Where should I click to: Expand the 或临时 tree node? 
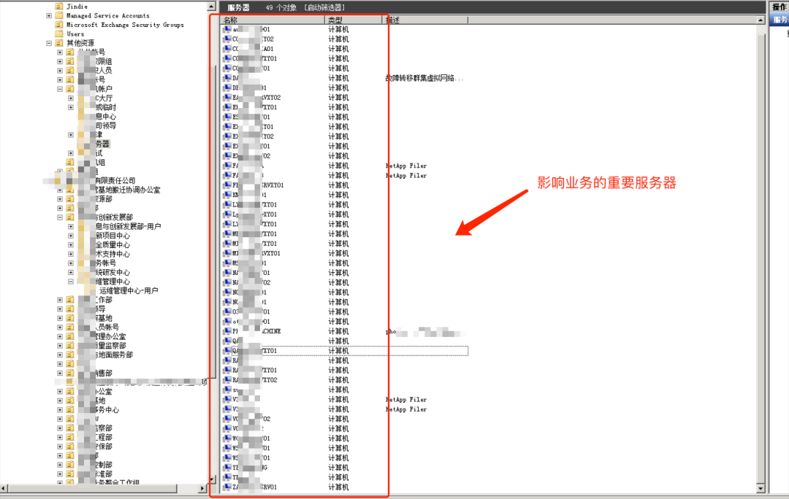click(x=70, y=107)
